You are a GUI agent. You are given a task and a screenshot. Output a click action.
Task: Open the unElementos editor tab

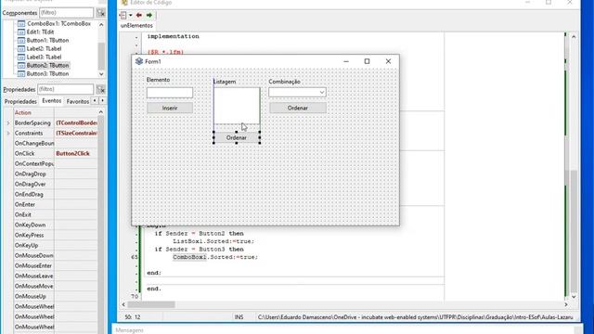click(136, 25)
